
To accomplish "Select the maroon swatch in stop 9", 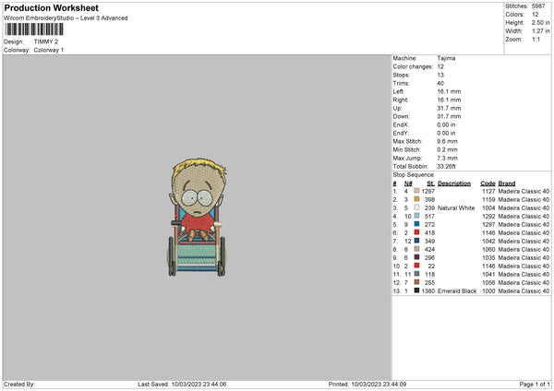I will (x=416, y=257).
